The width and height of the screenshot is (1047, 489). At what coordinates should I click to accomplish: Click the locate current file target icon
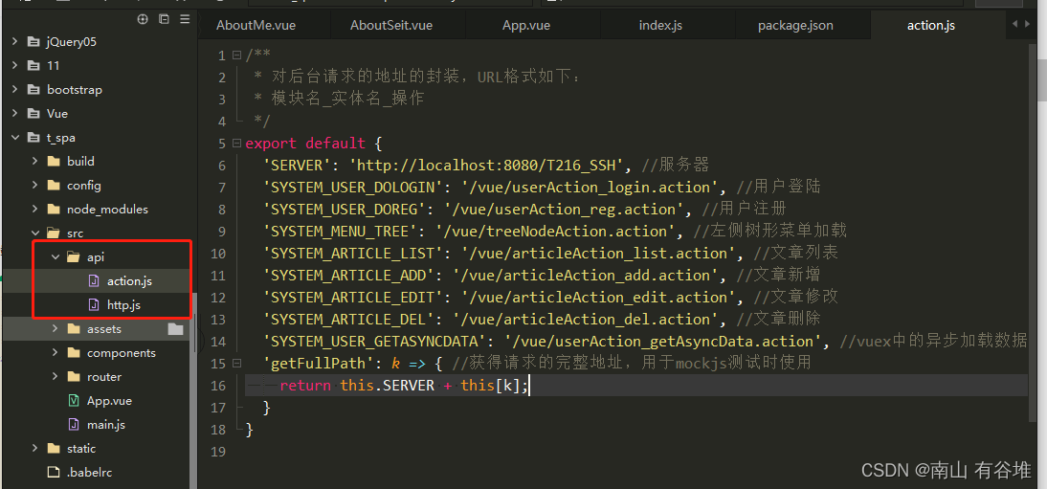pyautogui.click(x=143, y=19)
